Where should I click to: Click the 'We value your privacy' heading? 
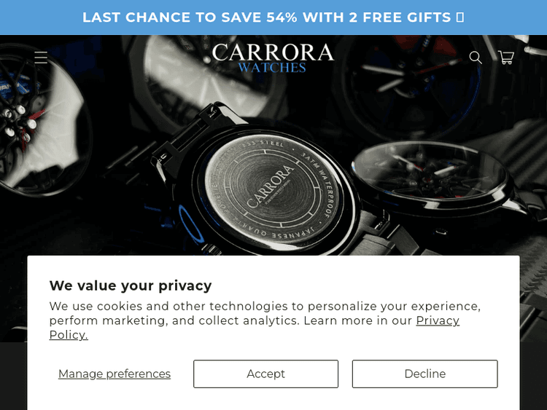pyautogui.click(x=131, y=285)
